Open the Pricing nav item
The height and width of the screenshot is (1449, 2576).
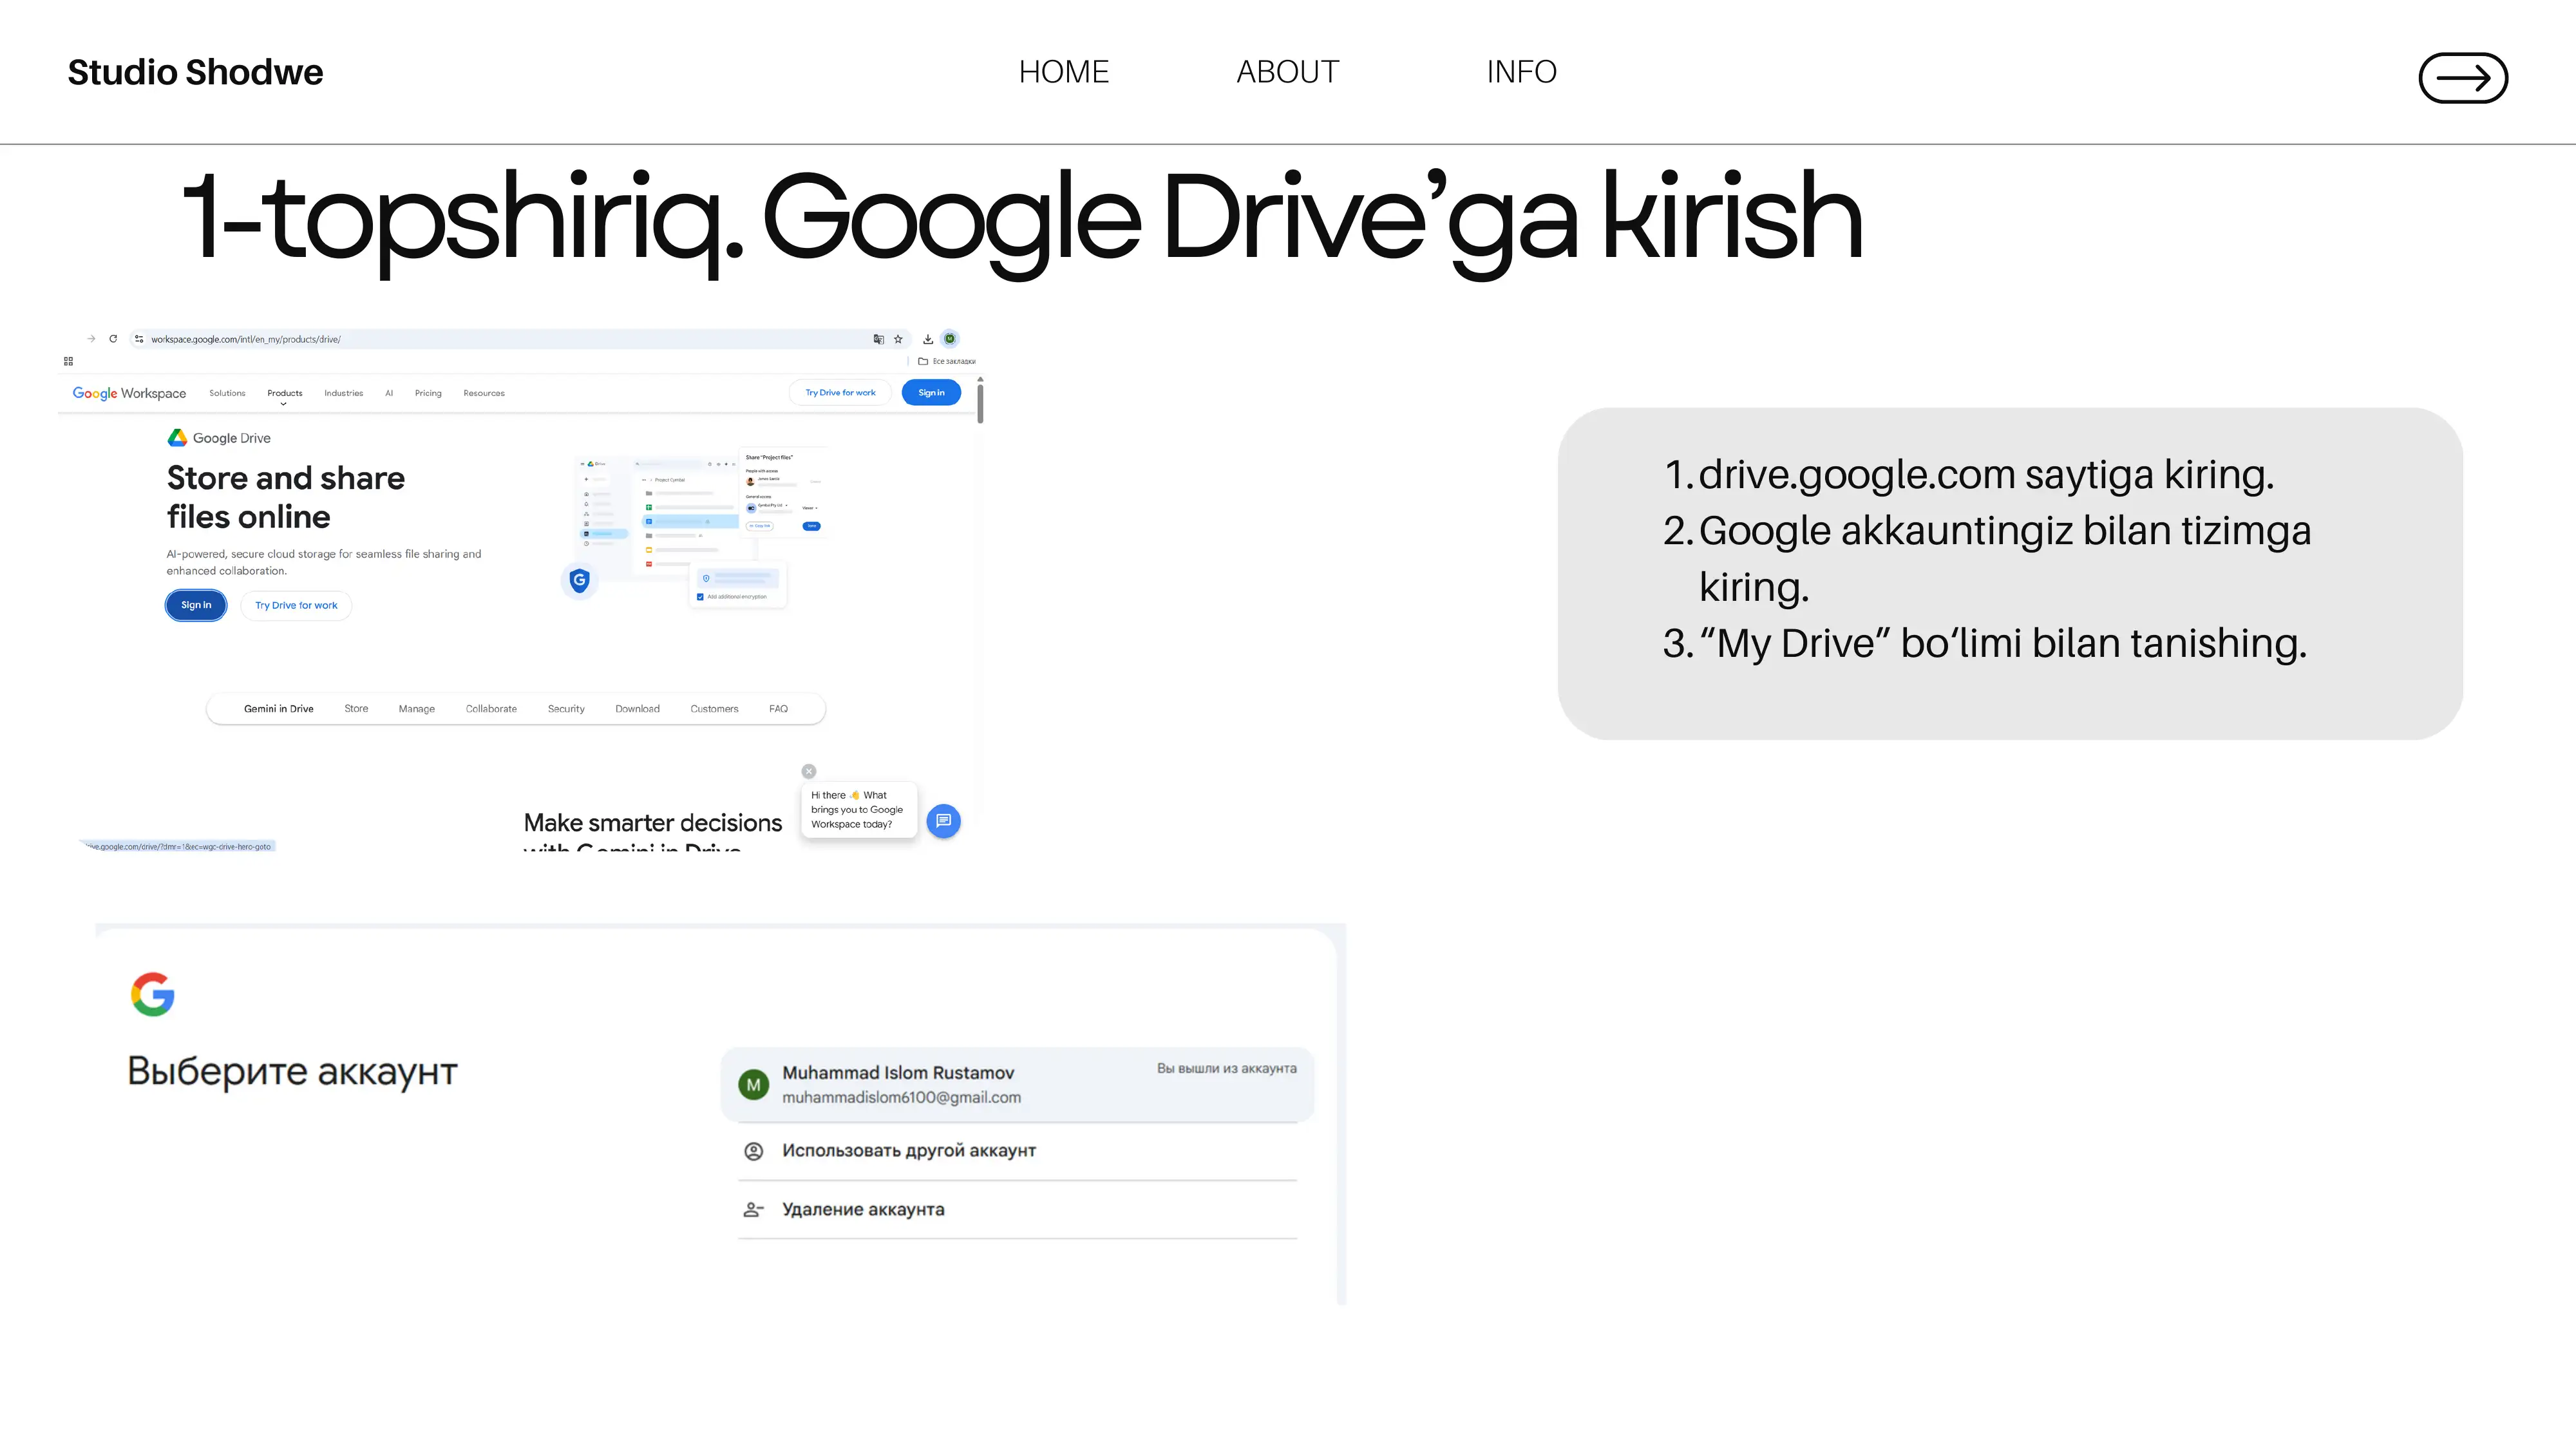[428, 393]
